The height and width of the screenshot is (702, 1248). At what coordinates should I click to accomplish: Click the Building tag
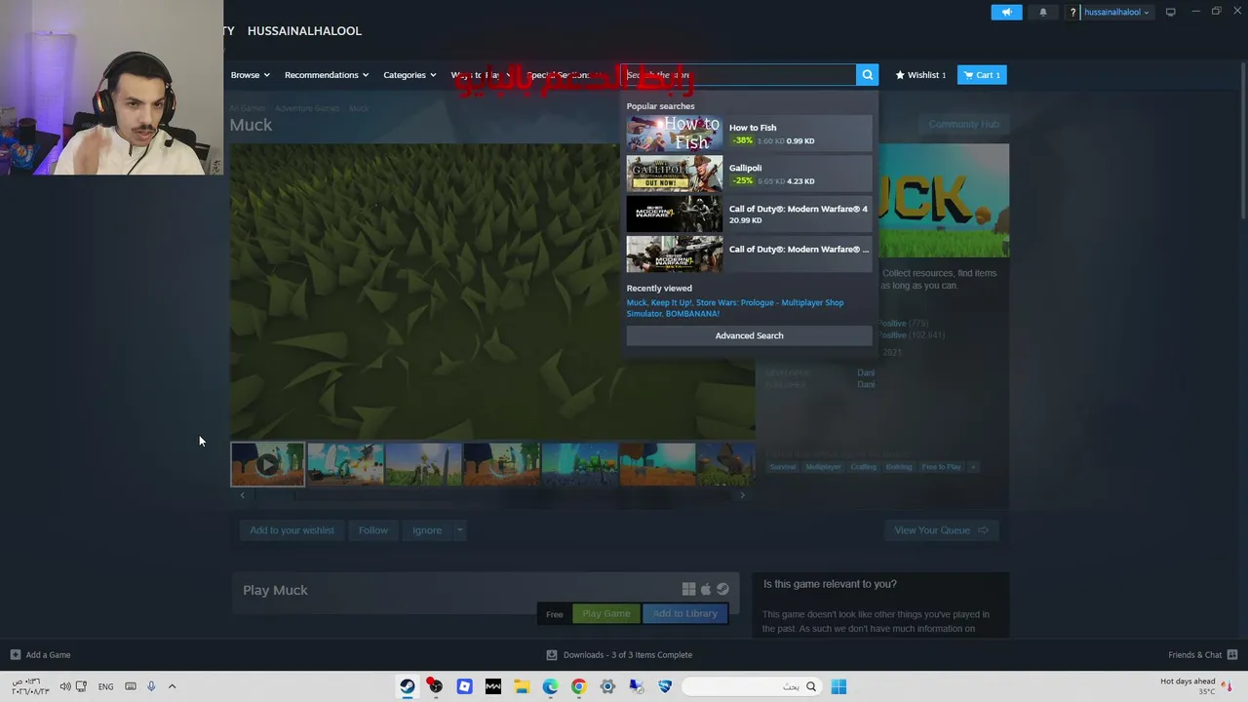point(899,467)
